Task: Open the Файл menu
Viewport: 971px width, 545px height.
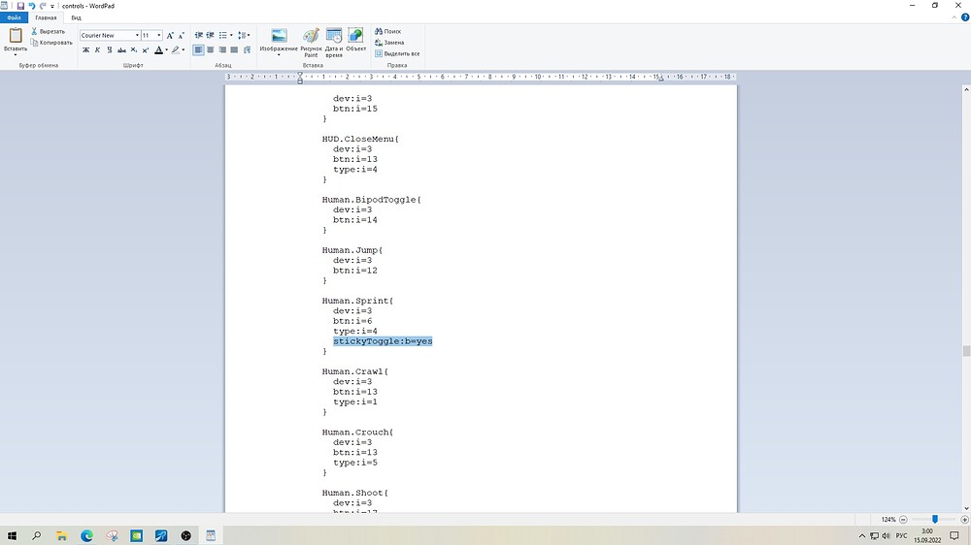Action: coord(14,17)
